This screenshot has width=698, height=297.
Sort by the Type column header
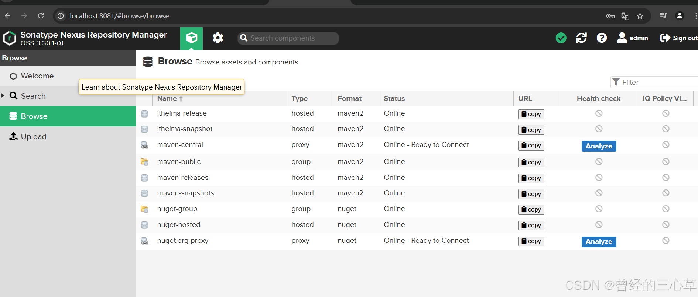pyautogui.click(x=310, y=99)
